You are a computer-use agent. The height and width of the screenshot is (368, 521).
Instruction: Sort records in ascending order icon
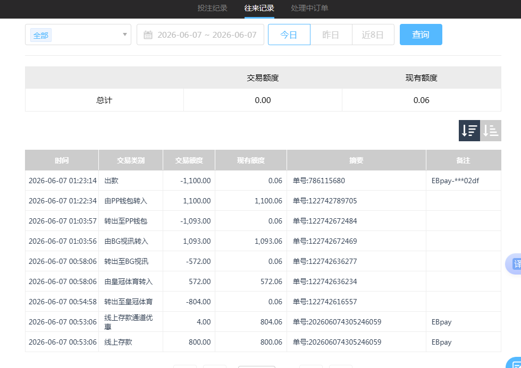pos(490,131)
